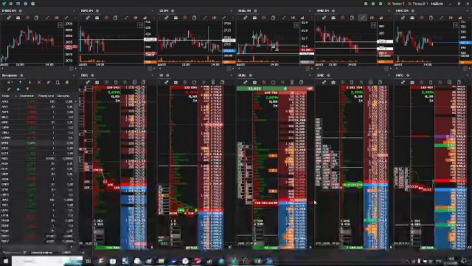Click the clipboard icon in IMOEX chart toolbar
Screen dimensions: 472x266
[x=36, y=18]
